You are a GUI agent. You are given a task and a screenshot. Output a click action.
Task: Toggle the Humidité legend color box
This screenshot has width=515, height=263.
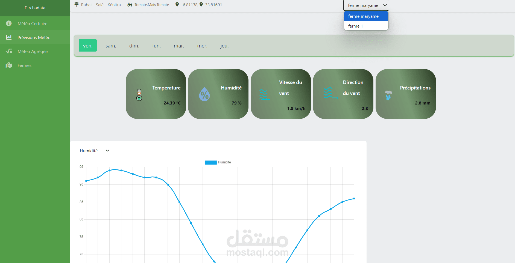pyautogui.click(x=211, y=162)
